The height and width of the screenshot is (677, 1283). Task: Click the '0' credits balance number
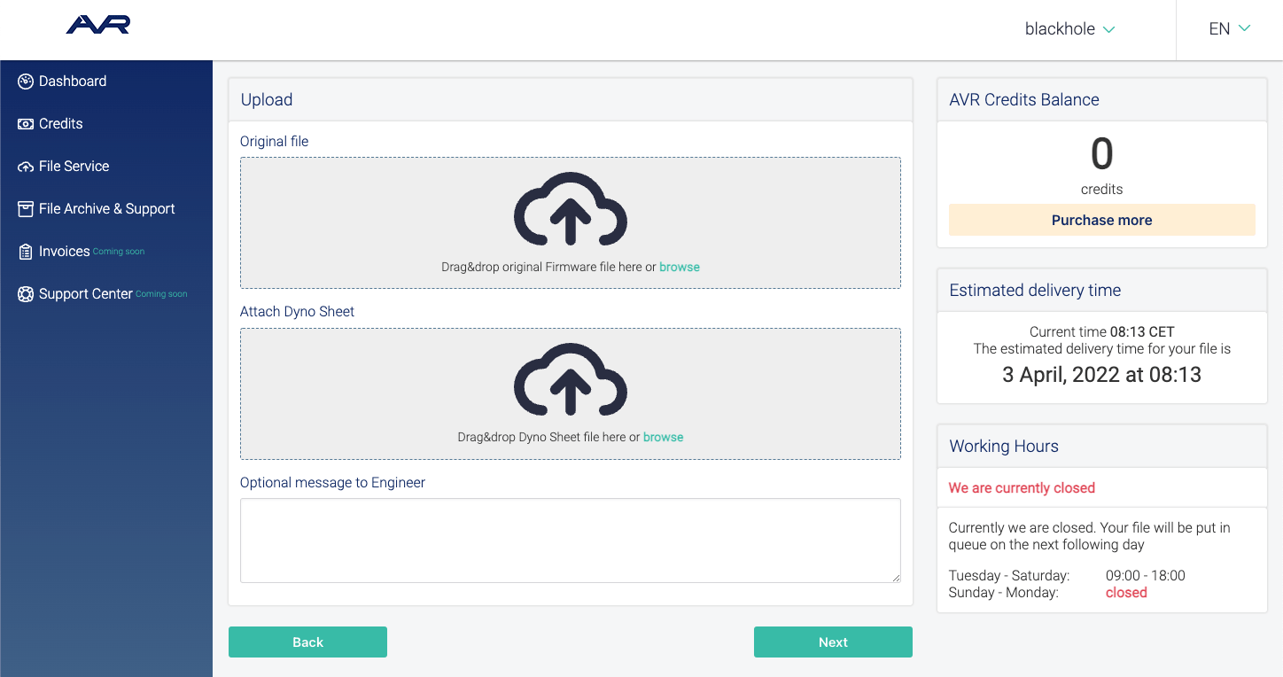point(1102,154)
